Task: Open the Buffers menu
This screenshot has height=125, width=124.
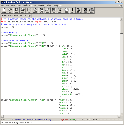Action: [x=41, y=5]
